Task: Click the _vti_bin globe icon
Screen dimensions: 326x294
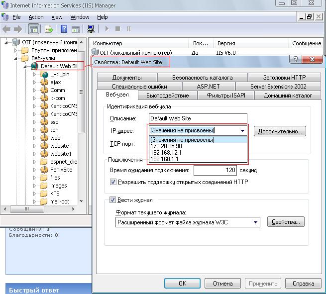Action: tap(44, 74)
